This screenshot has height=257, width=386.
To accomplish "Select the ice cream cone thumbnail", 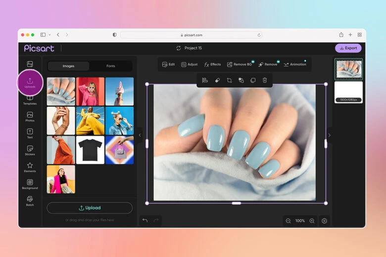I will [120, 91].
